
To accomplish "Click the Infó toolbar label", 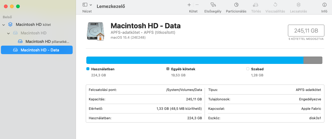I will pos(324,12).
